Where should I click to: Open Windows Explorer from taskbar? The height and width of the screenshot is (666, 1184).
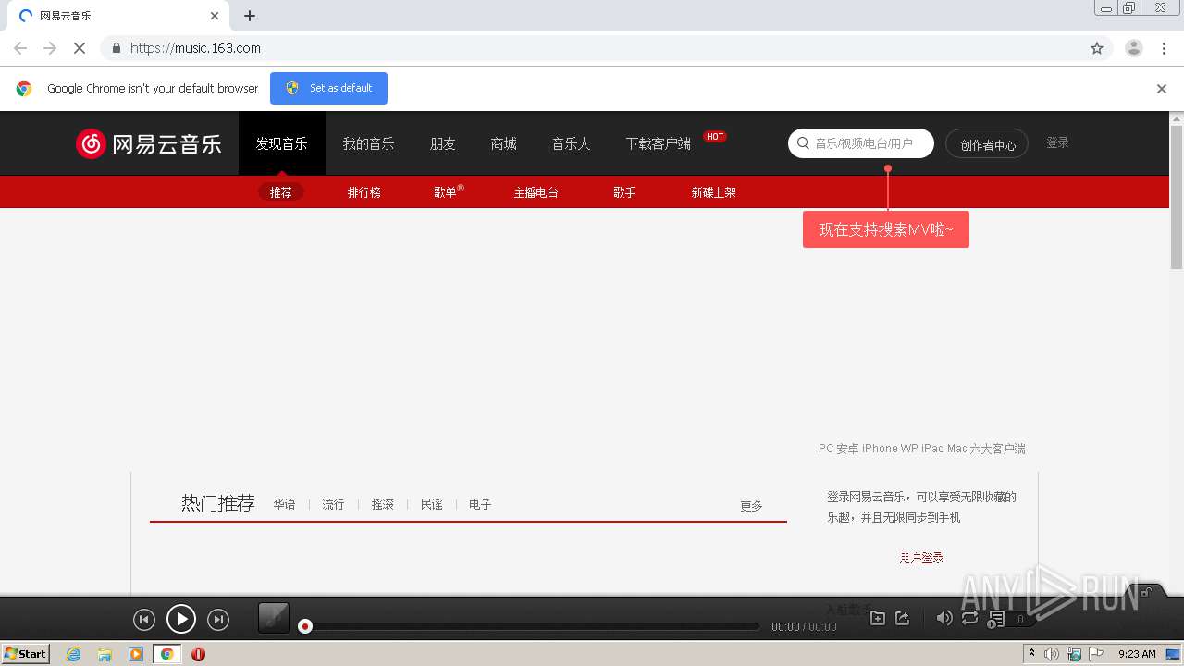coord(105,654)
